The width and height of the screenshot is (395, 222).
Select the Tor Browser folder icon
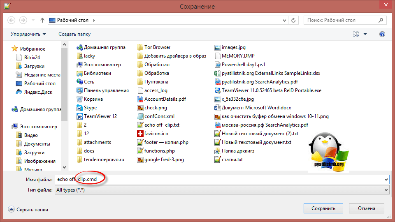click(x=140, y=47)
